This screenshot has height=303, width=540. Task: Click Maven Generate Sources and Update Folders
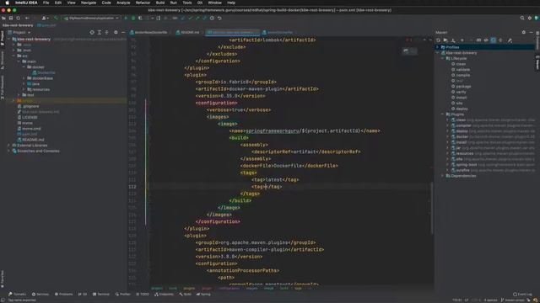(445, 40)
